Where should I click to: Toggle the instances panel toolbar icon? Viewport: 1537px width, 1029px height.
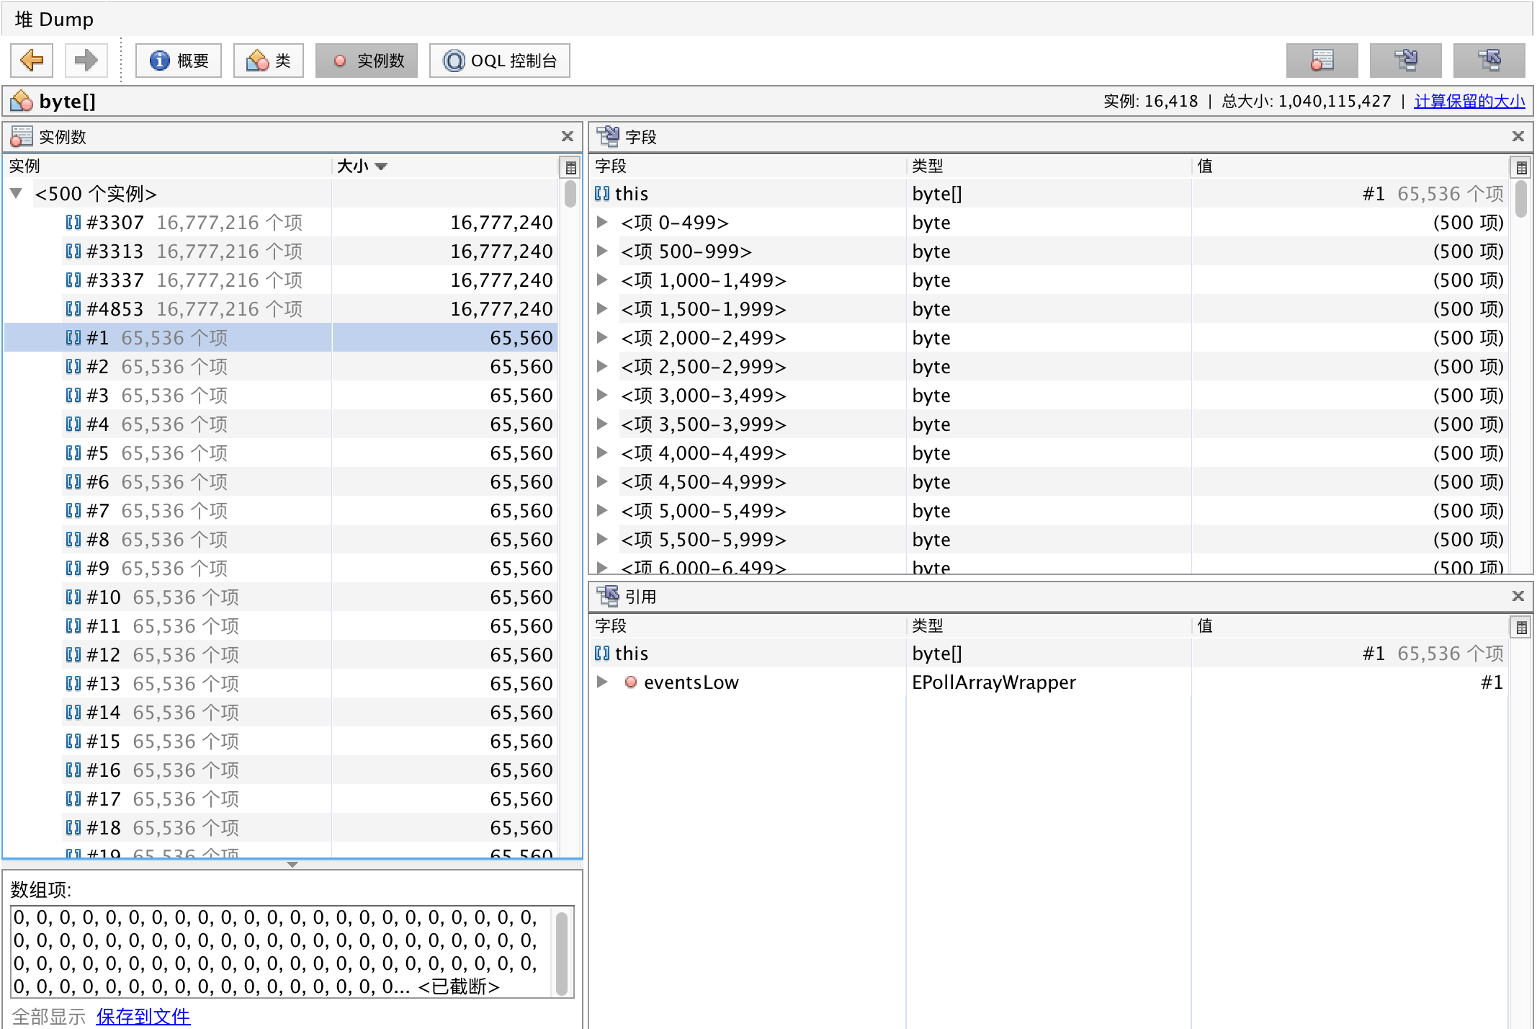[1322, 61]
